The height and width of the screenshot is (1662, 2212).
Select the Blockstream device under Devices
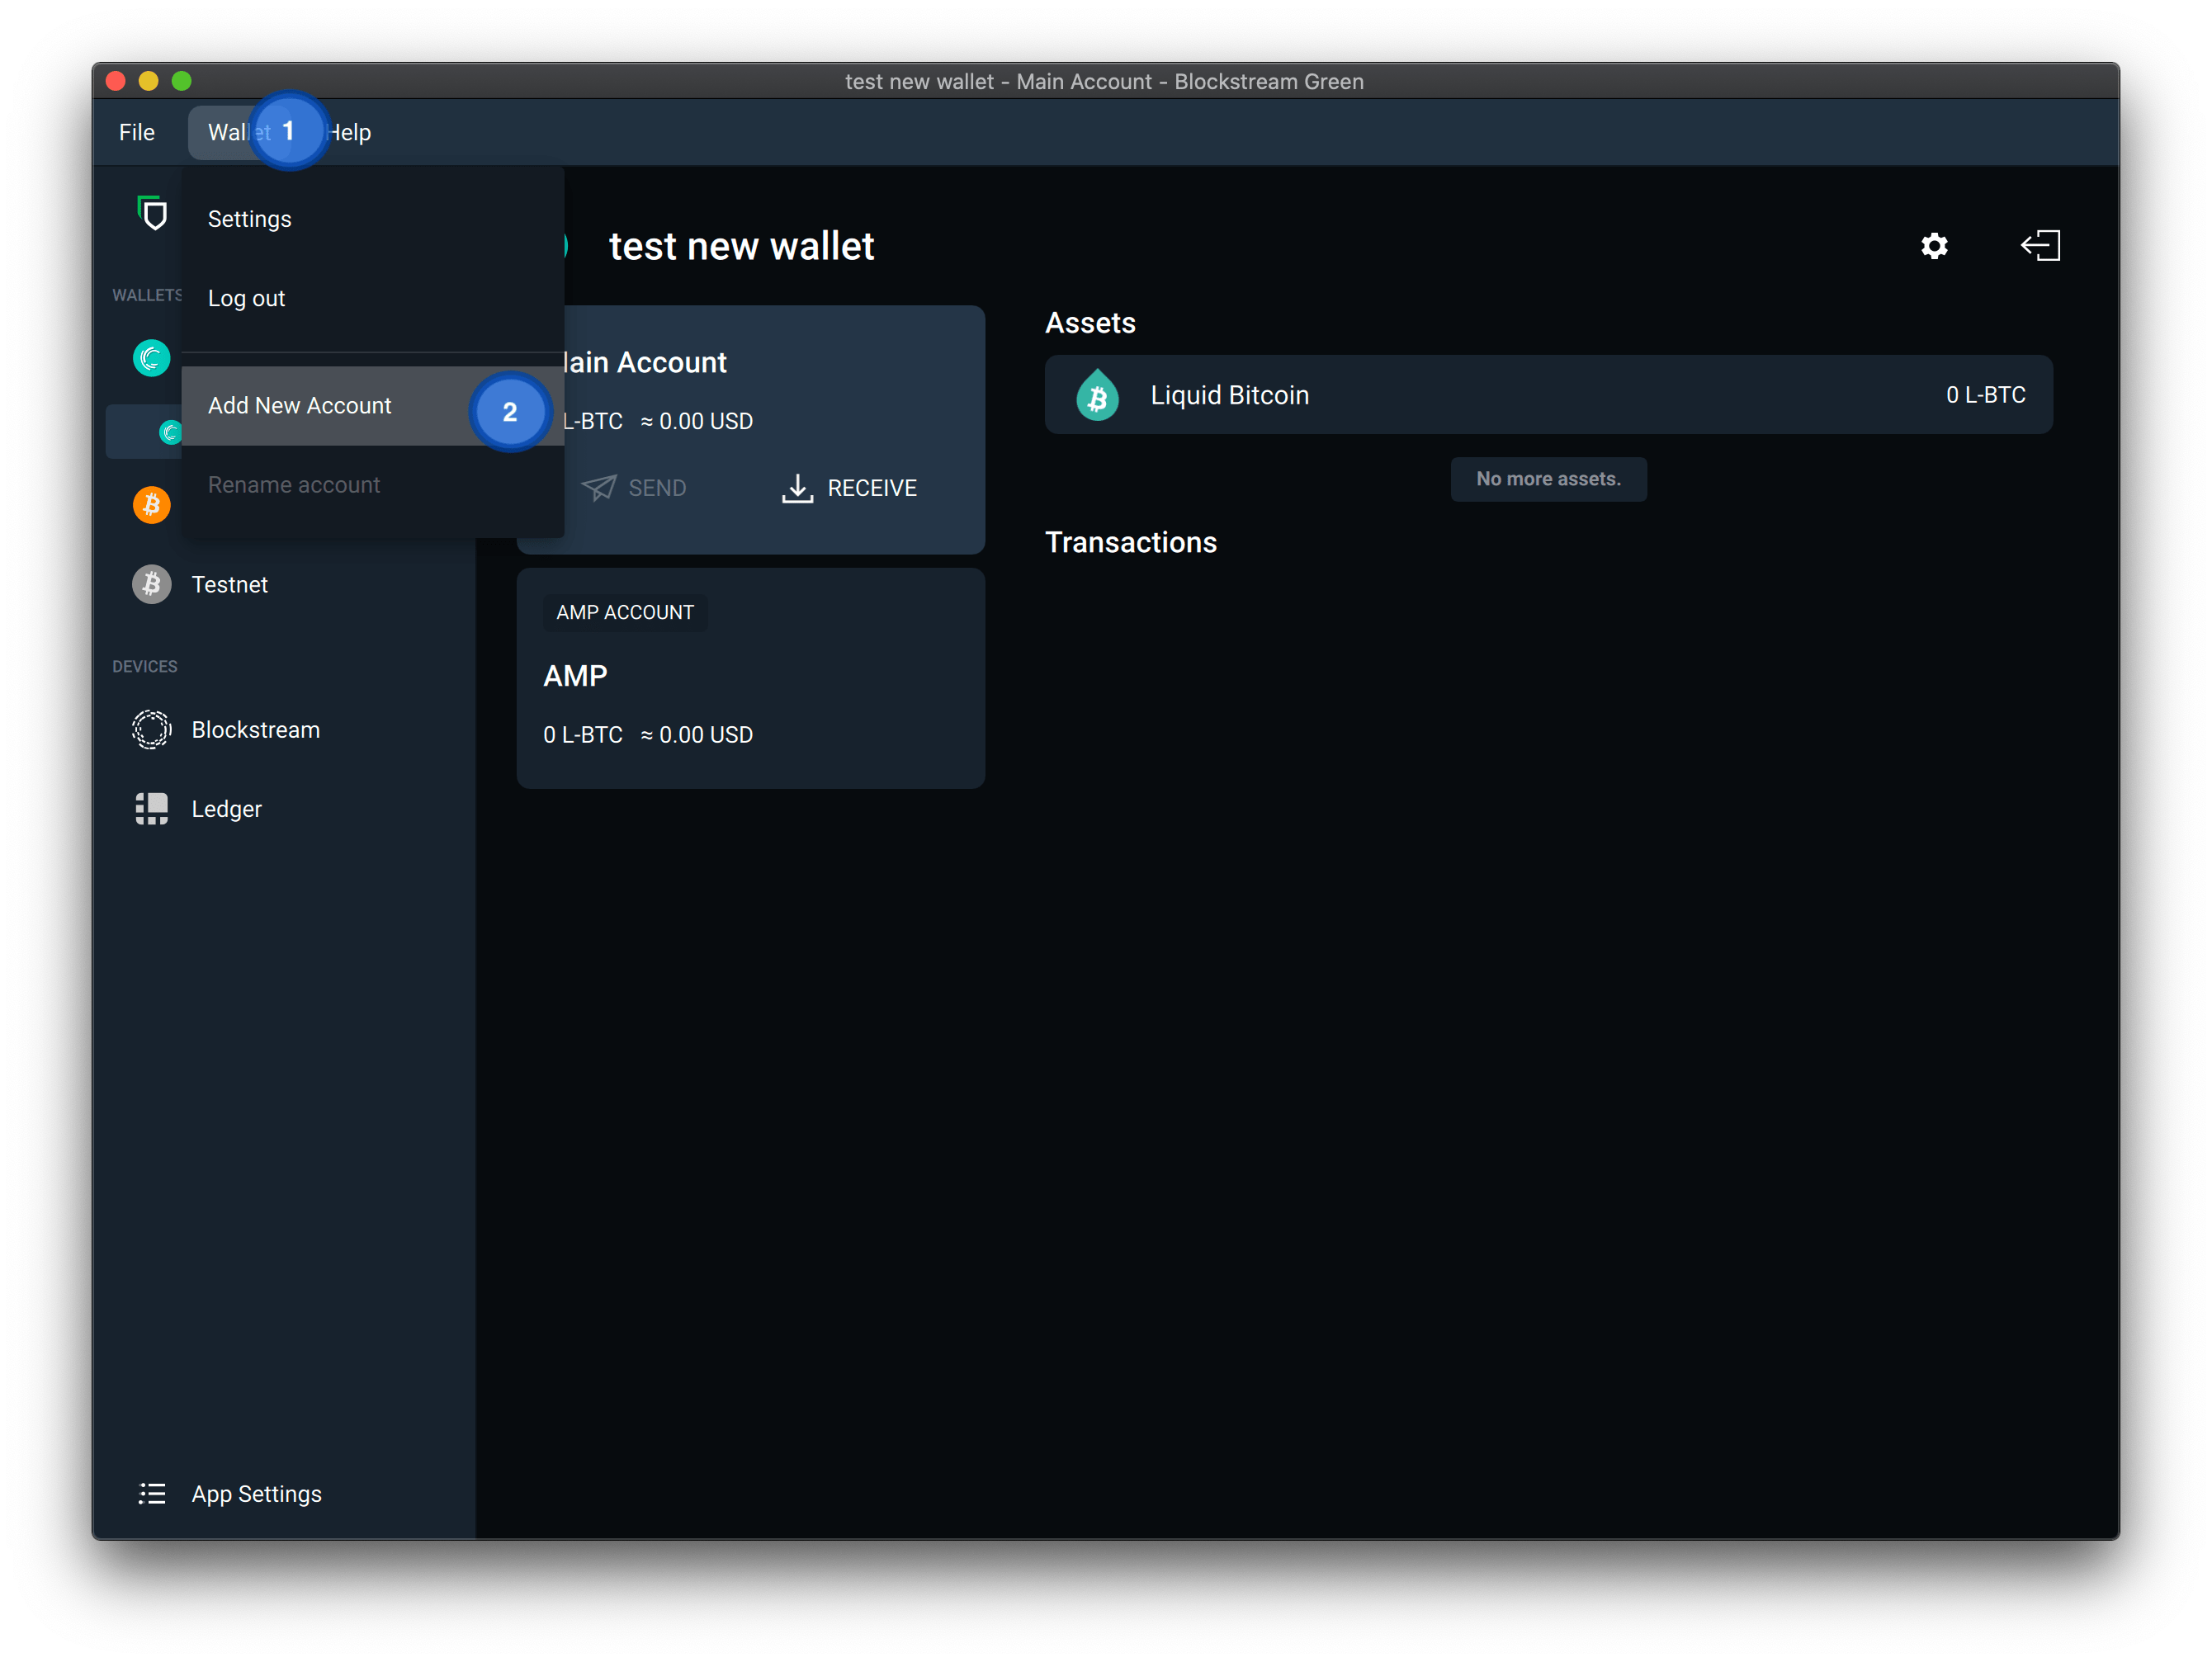[256, 729]
